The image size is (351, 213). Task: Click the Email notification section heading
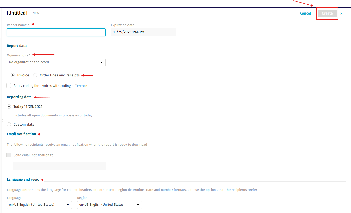click(x=21, y=134)
